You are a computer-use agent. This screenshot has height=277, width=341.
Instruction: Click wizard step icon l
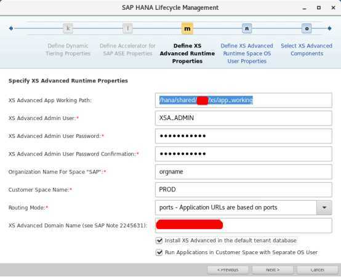pyautogui.click(x=127, y=28)
